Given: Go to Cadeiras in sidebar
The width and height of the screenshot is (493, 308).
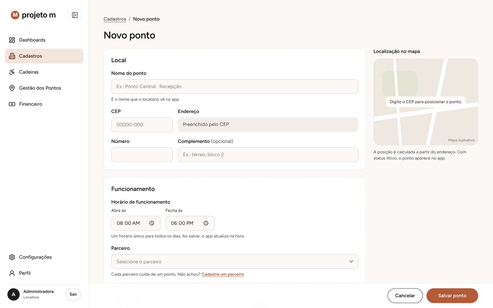Looking at the screenshot, I should pyautogui.click(x=44, y=72).
